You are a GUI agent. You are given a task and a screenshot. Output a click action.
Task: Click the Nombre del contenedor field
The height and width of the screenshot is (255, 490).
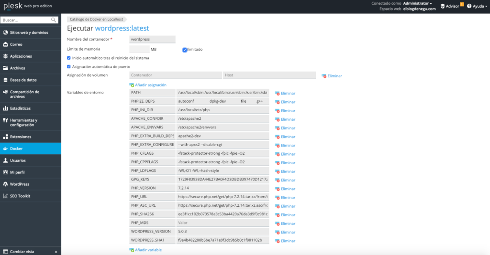coord(152,39)
